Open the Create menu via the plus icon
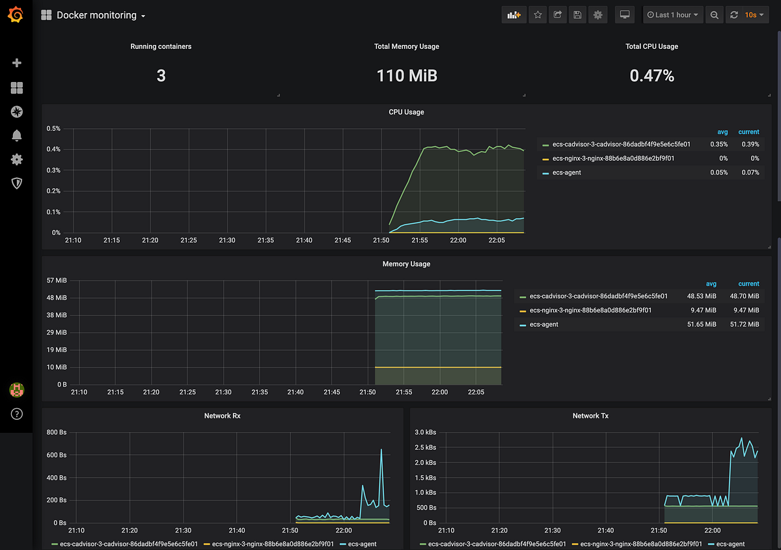781x550 pixels. click(16, 63)
